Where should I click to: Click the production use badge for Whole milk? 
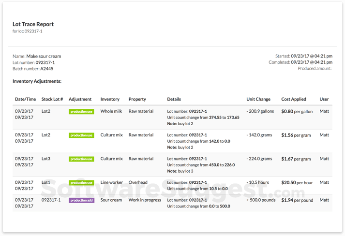(x=81, y=112)
